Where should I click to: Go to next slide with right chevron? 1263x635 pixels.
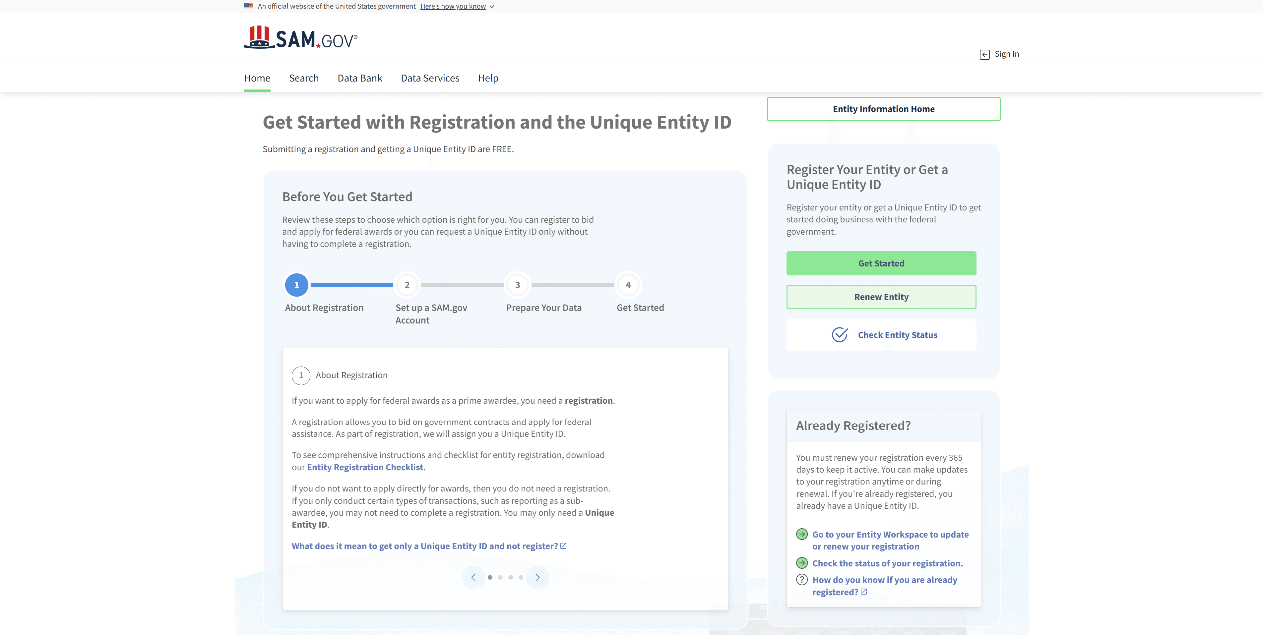pos(537,577)
